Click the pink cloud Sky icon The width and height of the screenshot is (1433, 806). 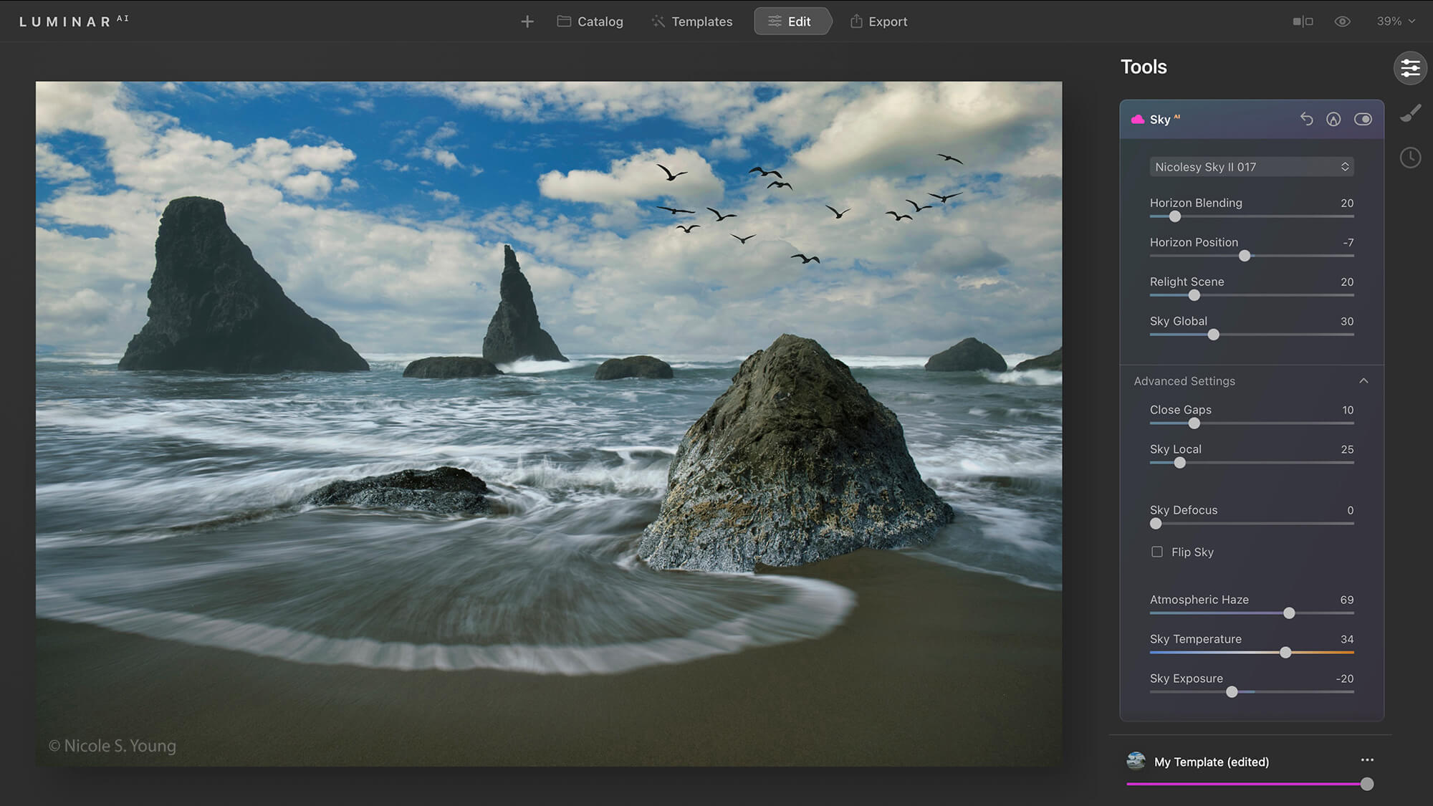(x=1137, y=120)
